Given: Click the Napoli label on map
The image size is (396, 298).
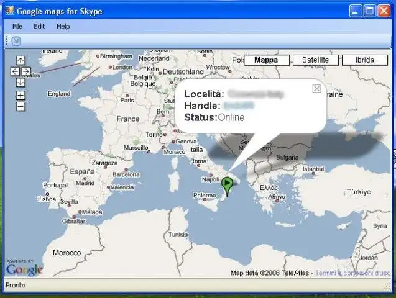Looking at the screenshot, I should click(210, 179).
